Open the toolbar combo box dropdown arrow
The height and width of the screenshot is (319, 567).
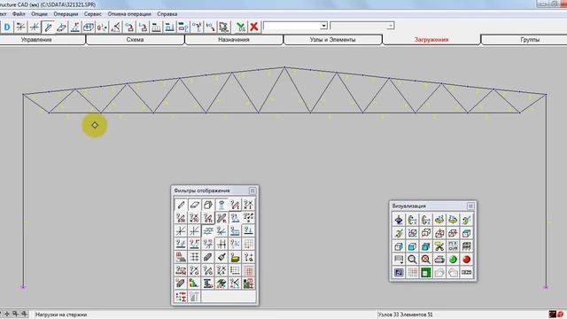point(323,26)
